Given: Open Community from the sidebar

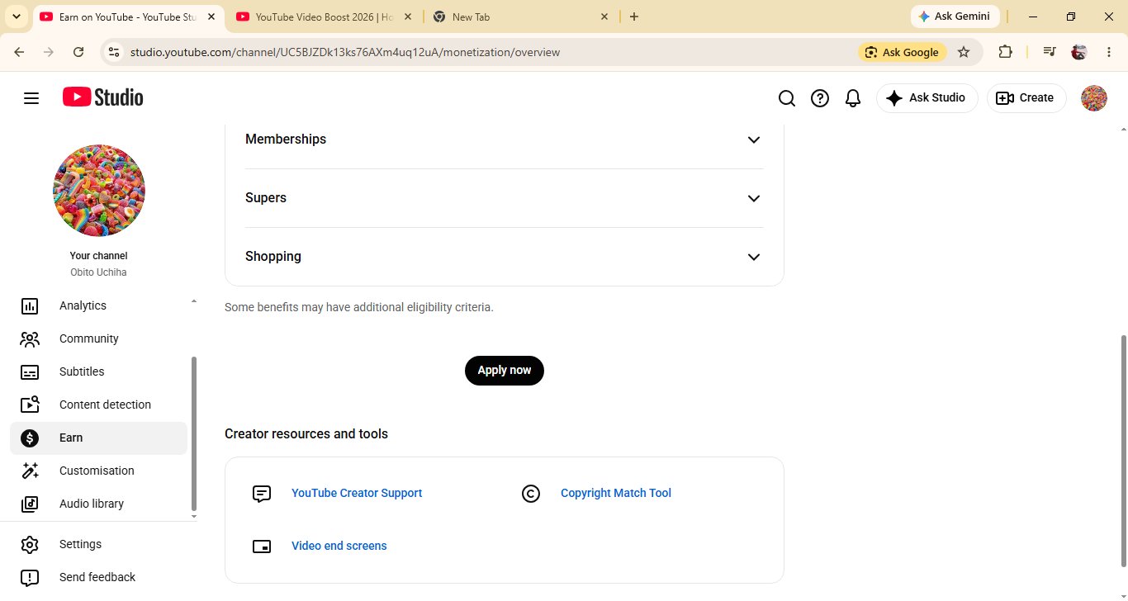Looking at the screenshot, I should click(x=98, y=339).
